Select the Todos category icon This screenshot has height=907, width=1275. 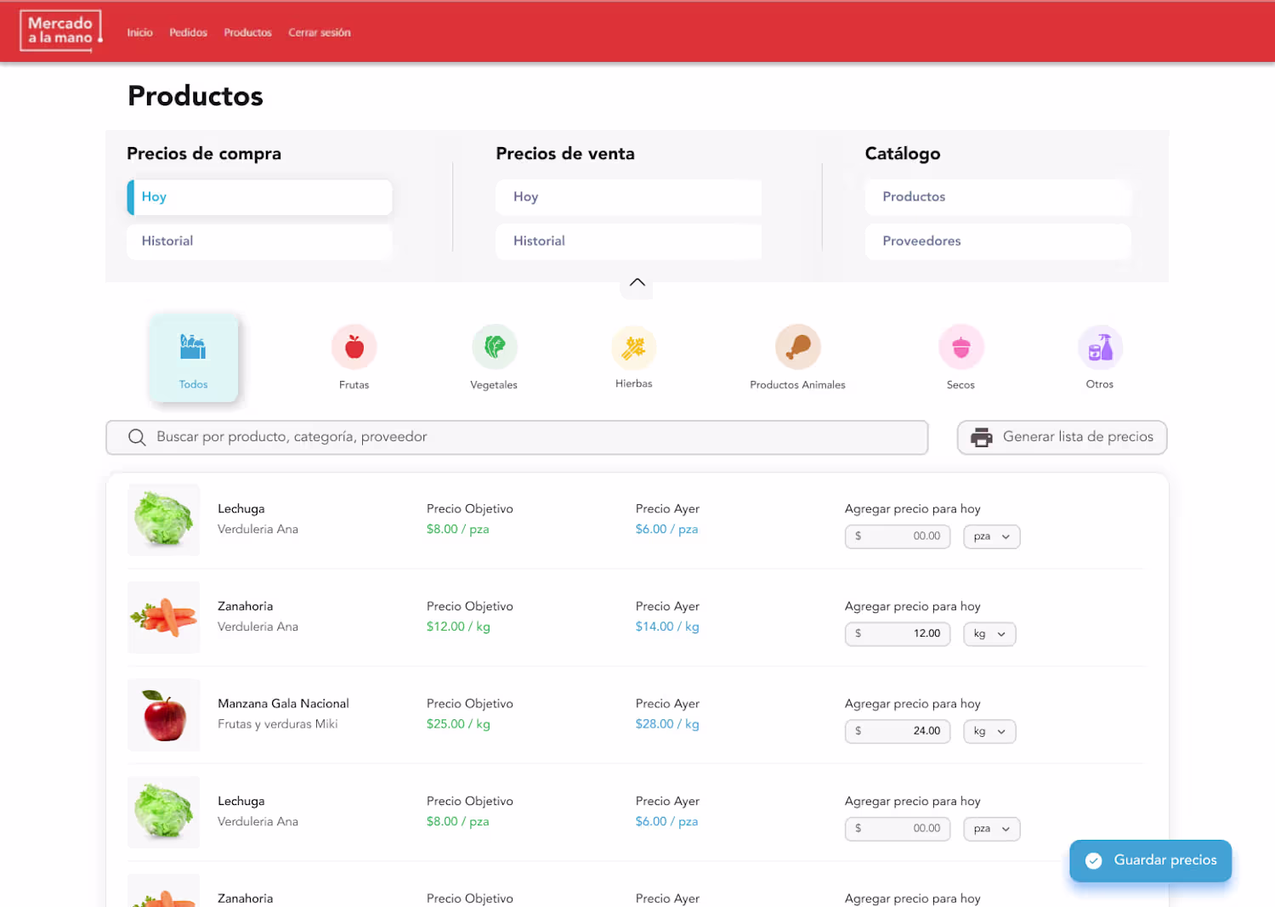(193, 347)
